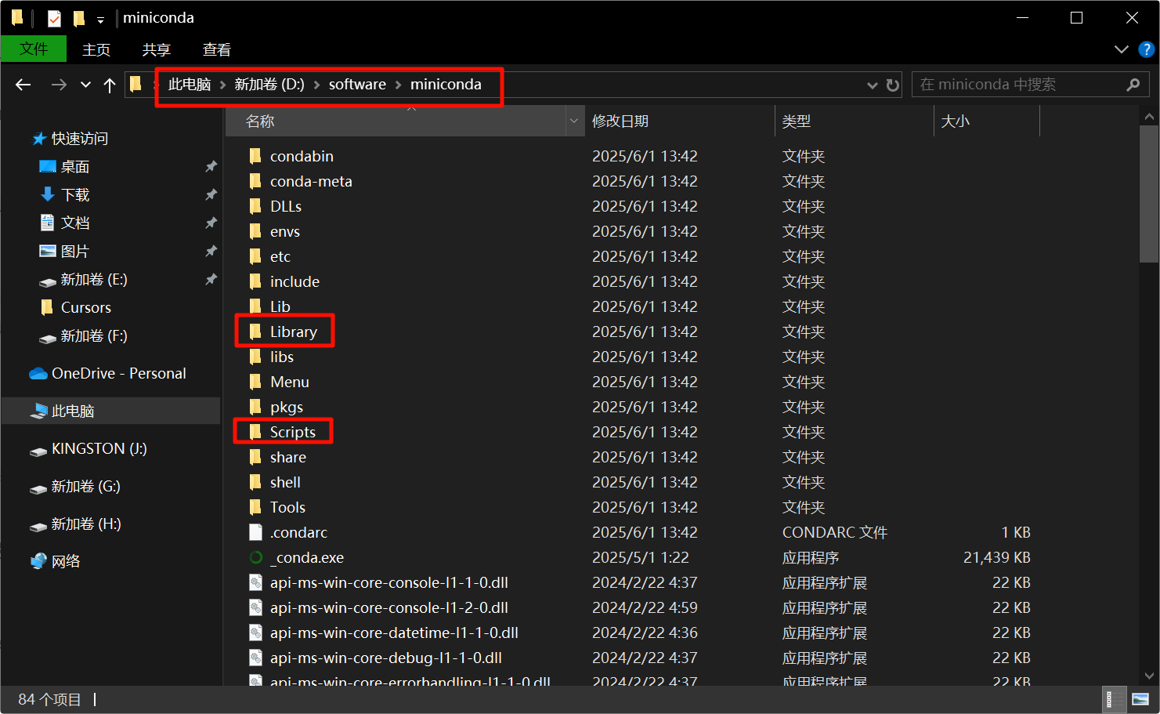Open dropdown after software in breadcrumb

tap(398, 85)
